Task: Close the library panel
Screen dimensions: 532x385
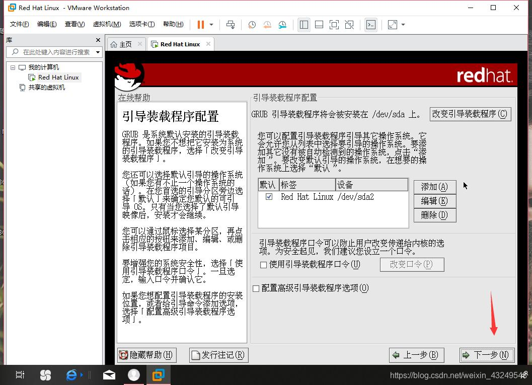Action: click(98, 40)
